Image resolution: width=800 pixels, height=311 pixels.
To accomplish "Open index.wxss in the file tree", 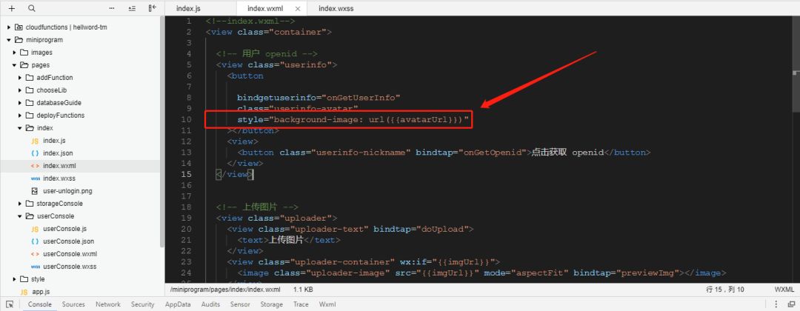I will 59,178.
